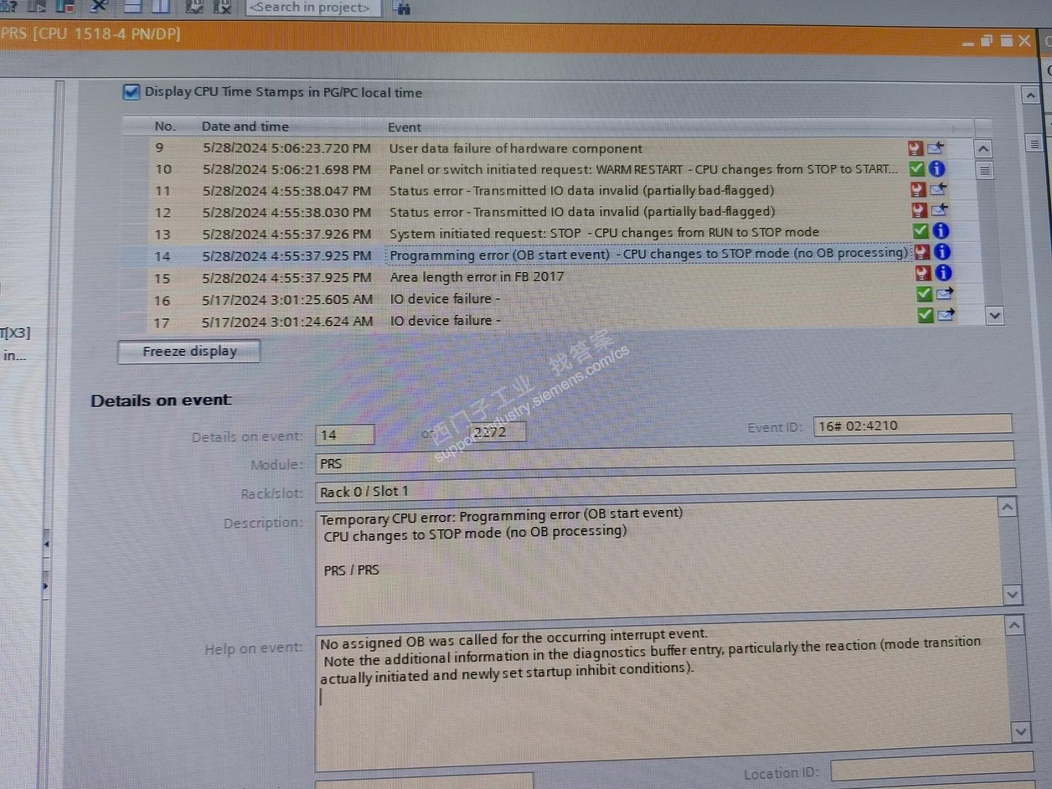1052x789 pixels.
Task: Click the green checkmark icon in event row 17
Action: 925,315
